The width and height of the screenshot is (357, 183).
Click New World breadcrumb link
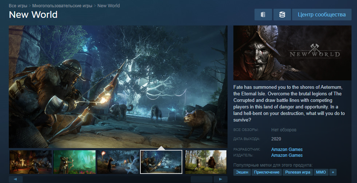[109, 5]
